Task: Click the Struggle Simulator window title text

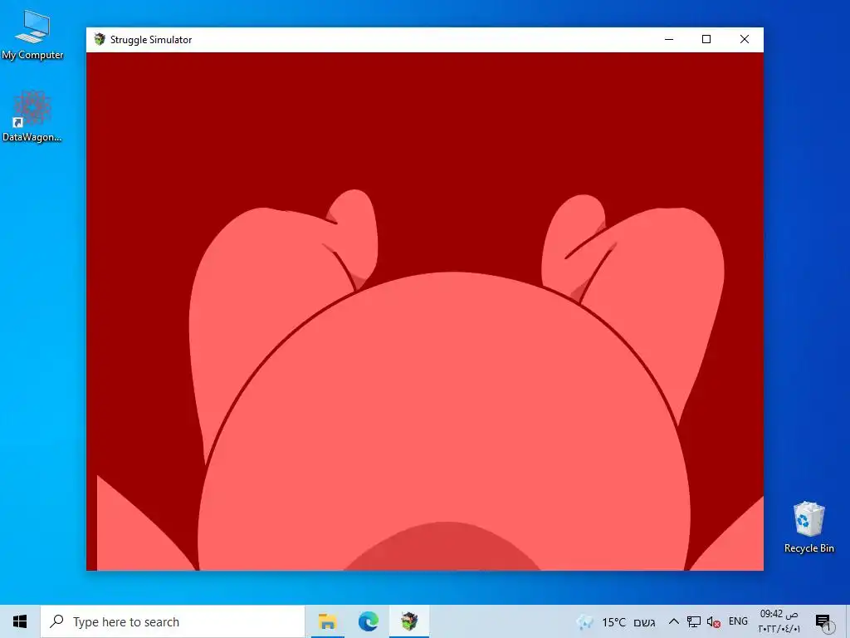Action: click(151, 40)
